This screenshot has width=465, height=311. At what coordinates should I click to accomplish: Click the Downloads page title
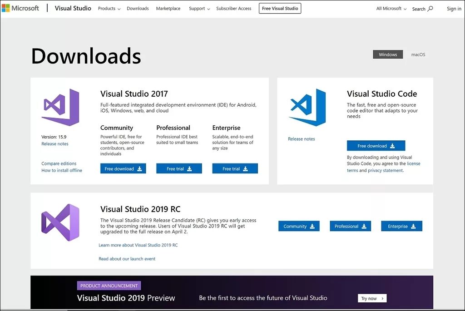(x=86, y=56)
